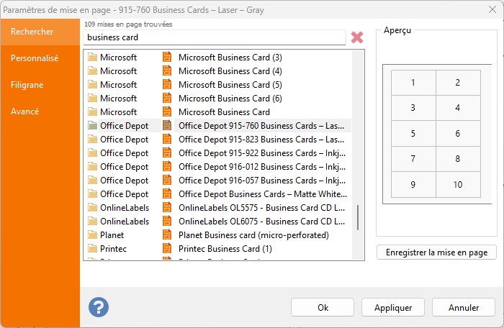Click the layout page icon for Microsoft Business Card (6)
504x328 pixels.
(167, 98)
